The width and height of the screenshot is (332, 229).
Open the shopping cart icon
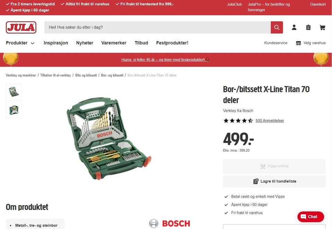322,27
